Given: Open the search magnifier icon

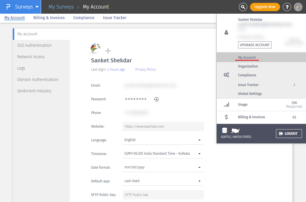Looking at the screenshot, I should tap(243, 7).
